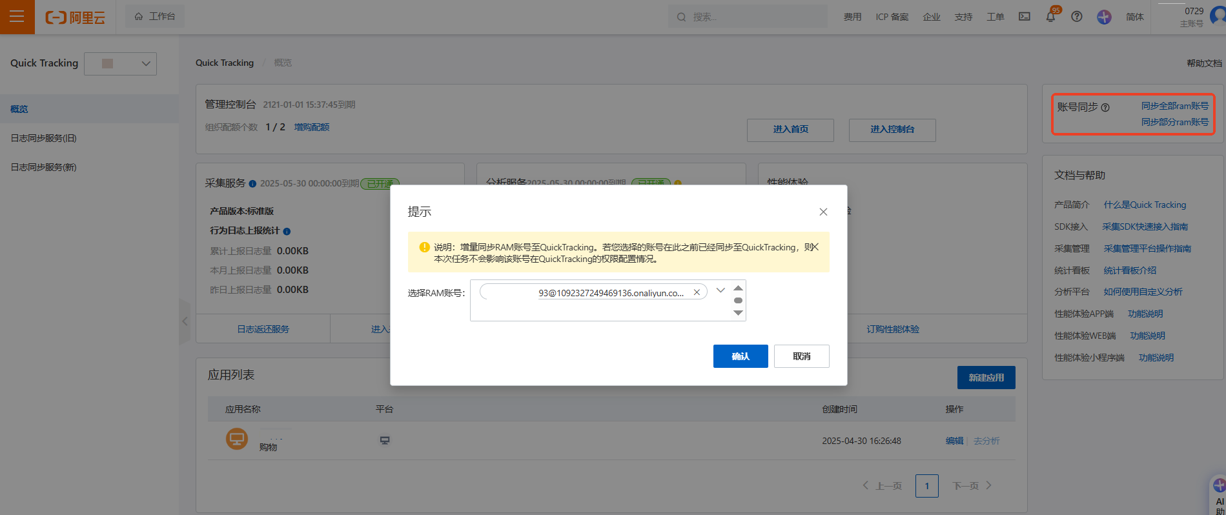Click the scroll up arrow in RAM selector
The width and height of the screenshot is (1226, 515).
(738, 288)
